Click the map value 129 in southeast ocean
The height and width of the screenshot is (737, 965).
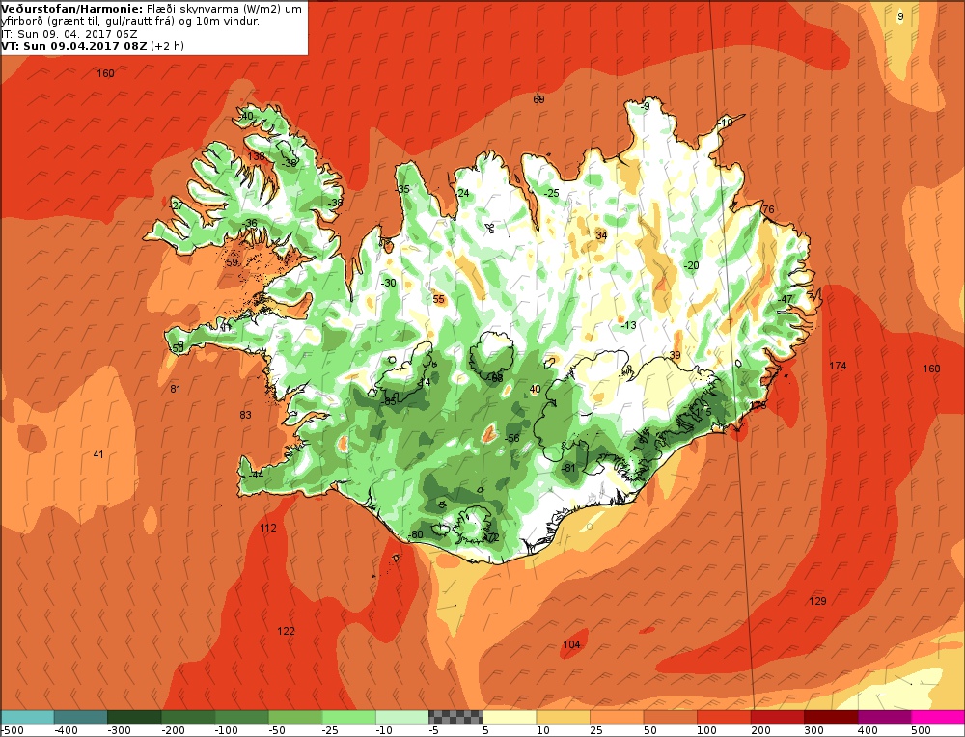[817, 600]
